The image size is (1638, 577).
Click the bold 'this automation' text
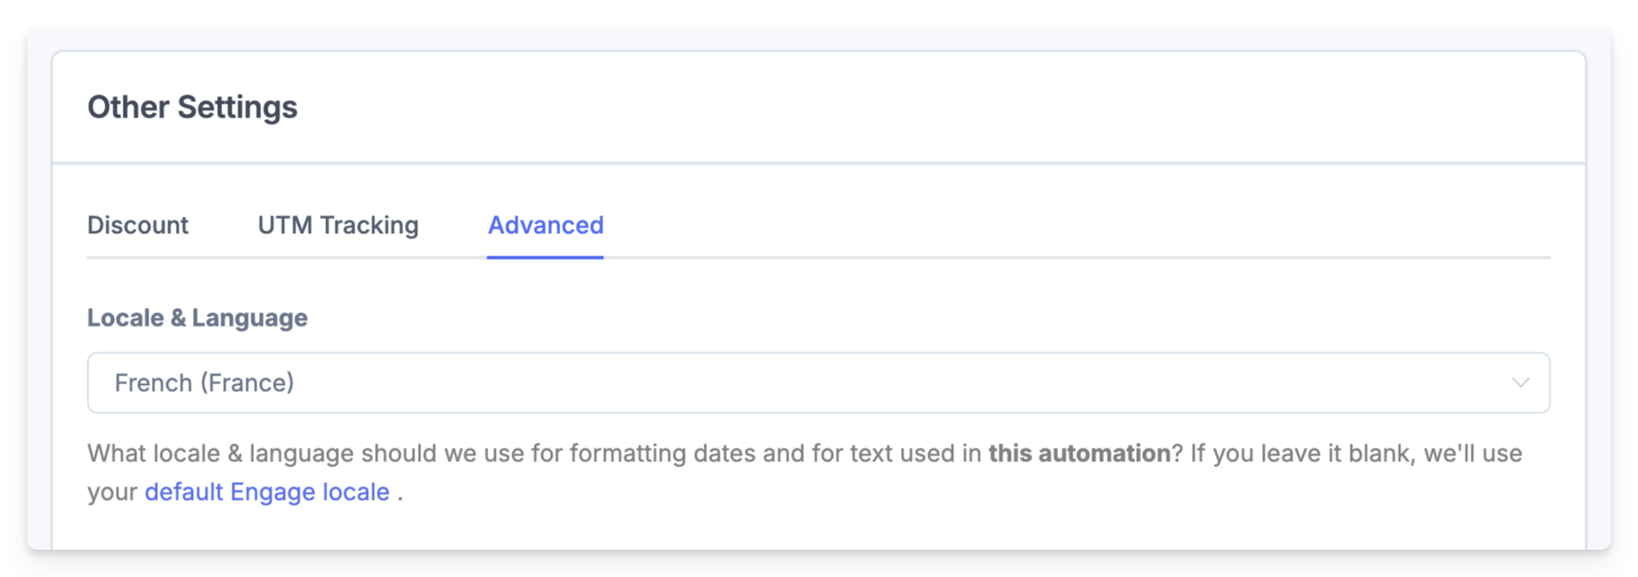(1079, 454)
